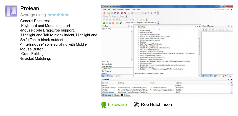Expand the Code Templates toolbox group

117,66
